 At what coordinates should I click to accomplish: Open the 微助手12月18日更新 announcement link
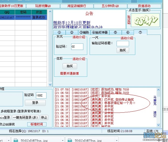click(x=72, y=23)
